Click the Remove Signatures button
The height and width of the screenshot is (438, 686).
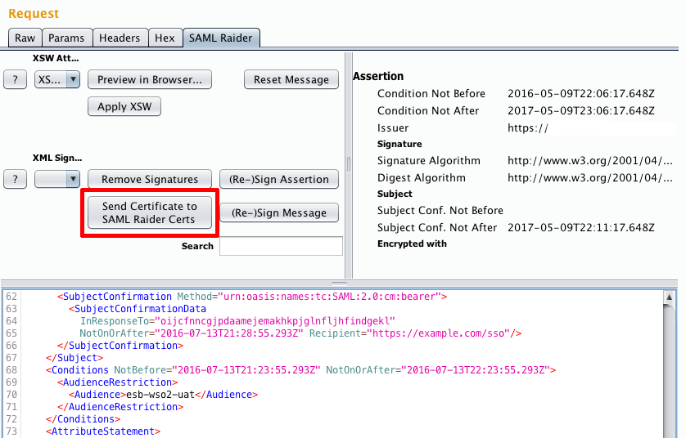[x=150, y=179]
